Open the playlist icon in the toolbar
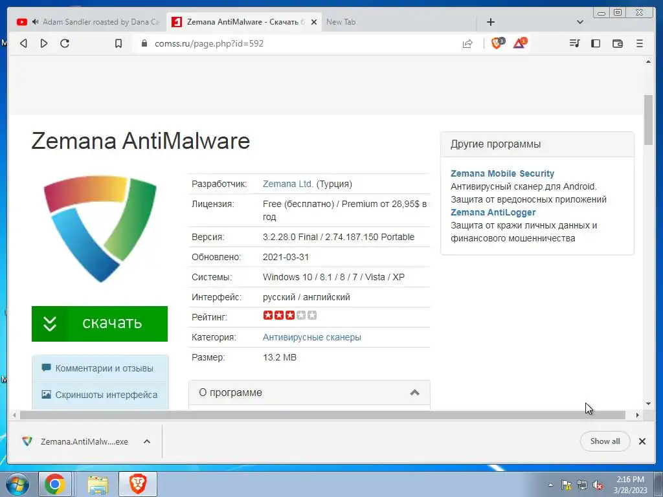Screen dimensions: 663x497 (574, 43)
